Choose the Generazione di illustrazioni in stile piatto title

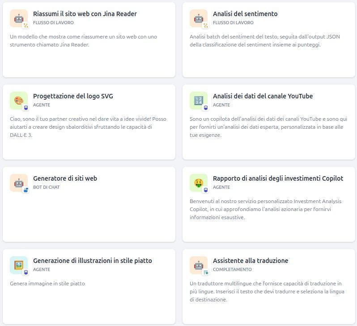click(92, 261)
